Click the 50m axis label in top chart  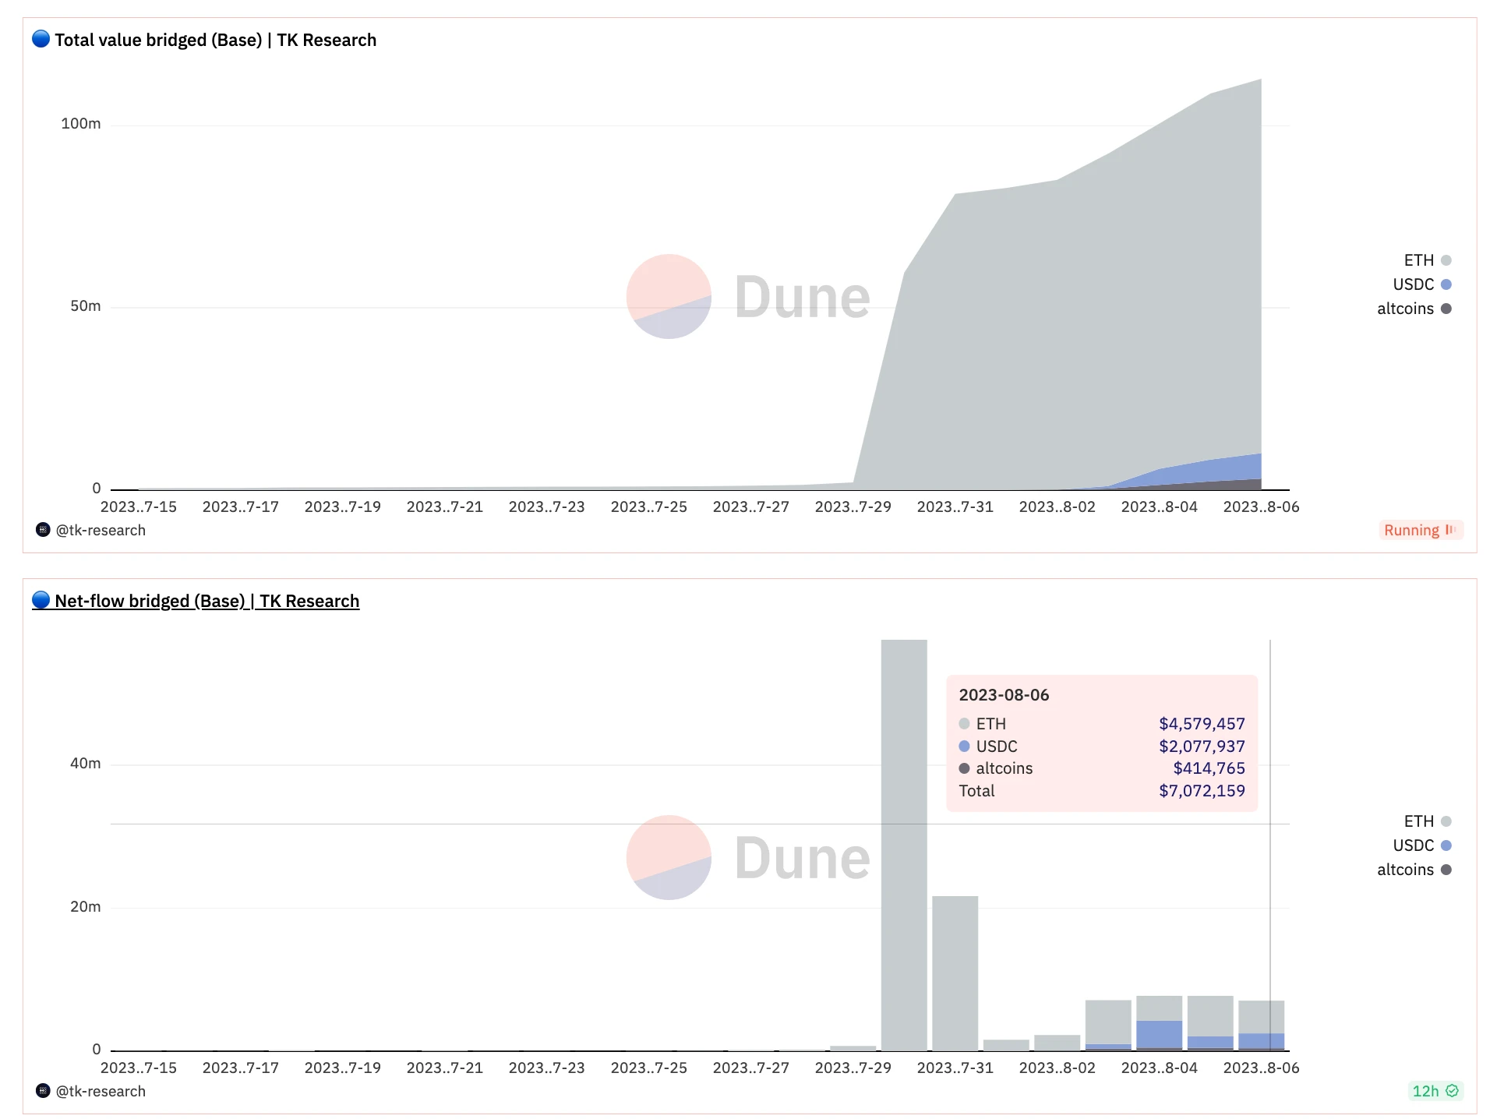click(86, 306)
